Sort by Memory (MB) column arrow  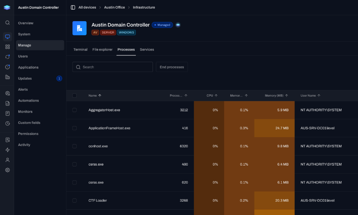click(x=287, y=96)
